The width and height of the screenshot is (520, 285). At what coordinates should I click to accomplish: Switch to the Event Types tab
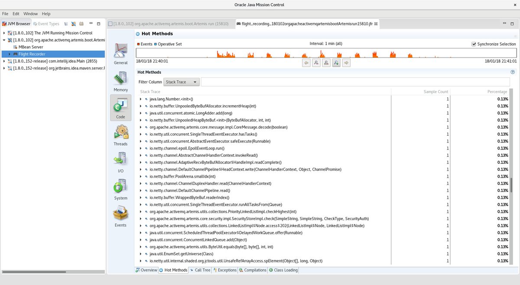point(46,24)
